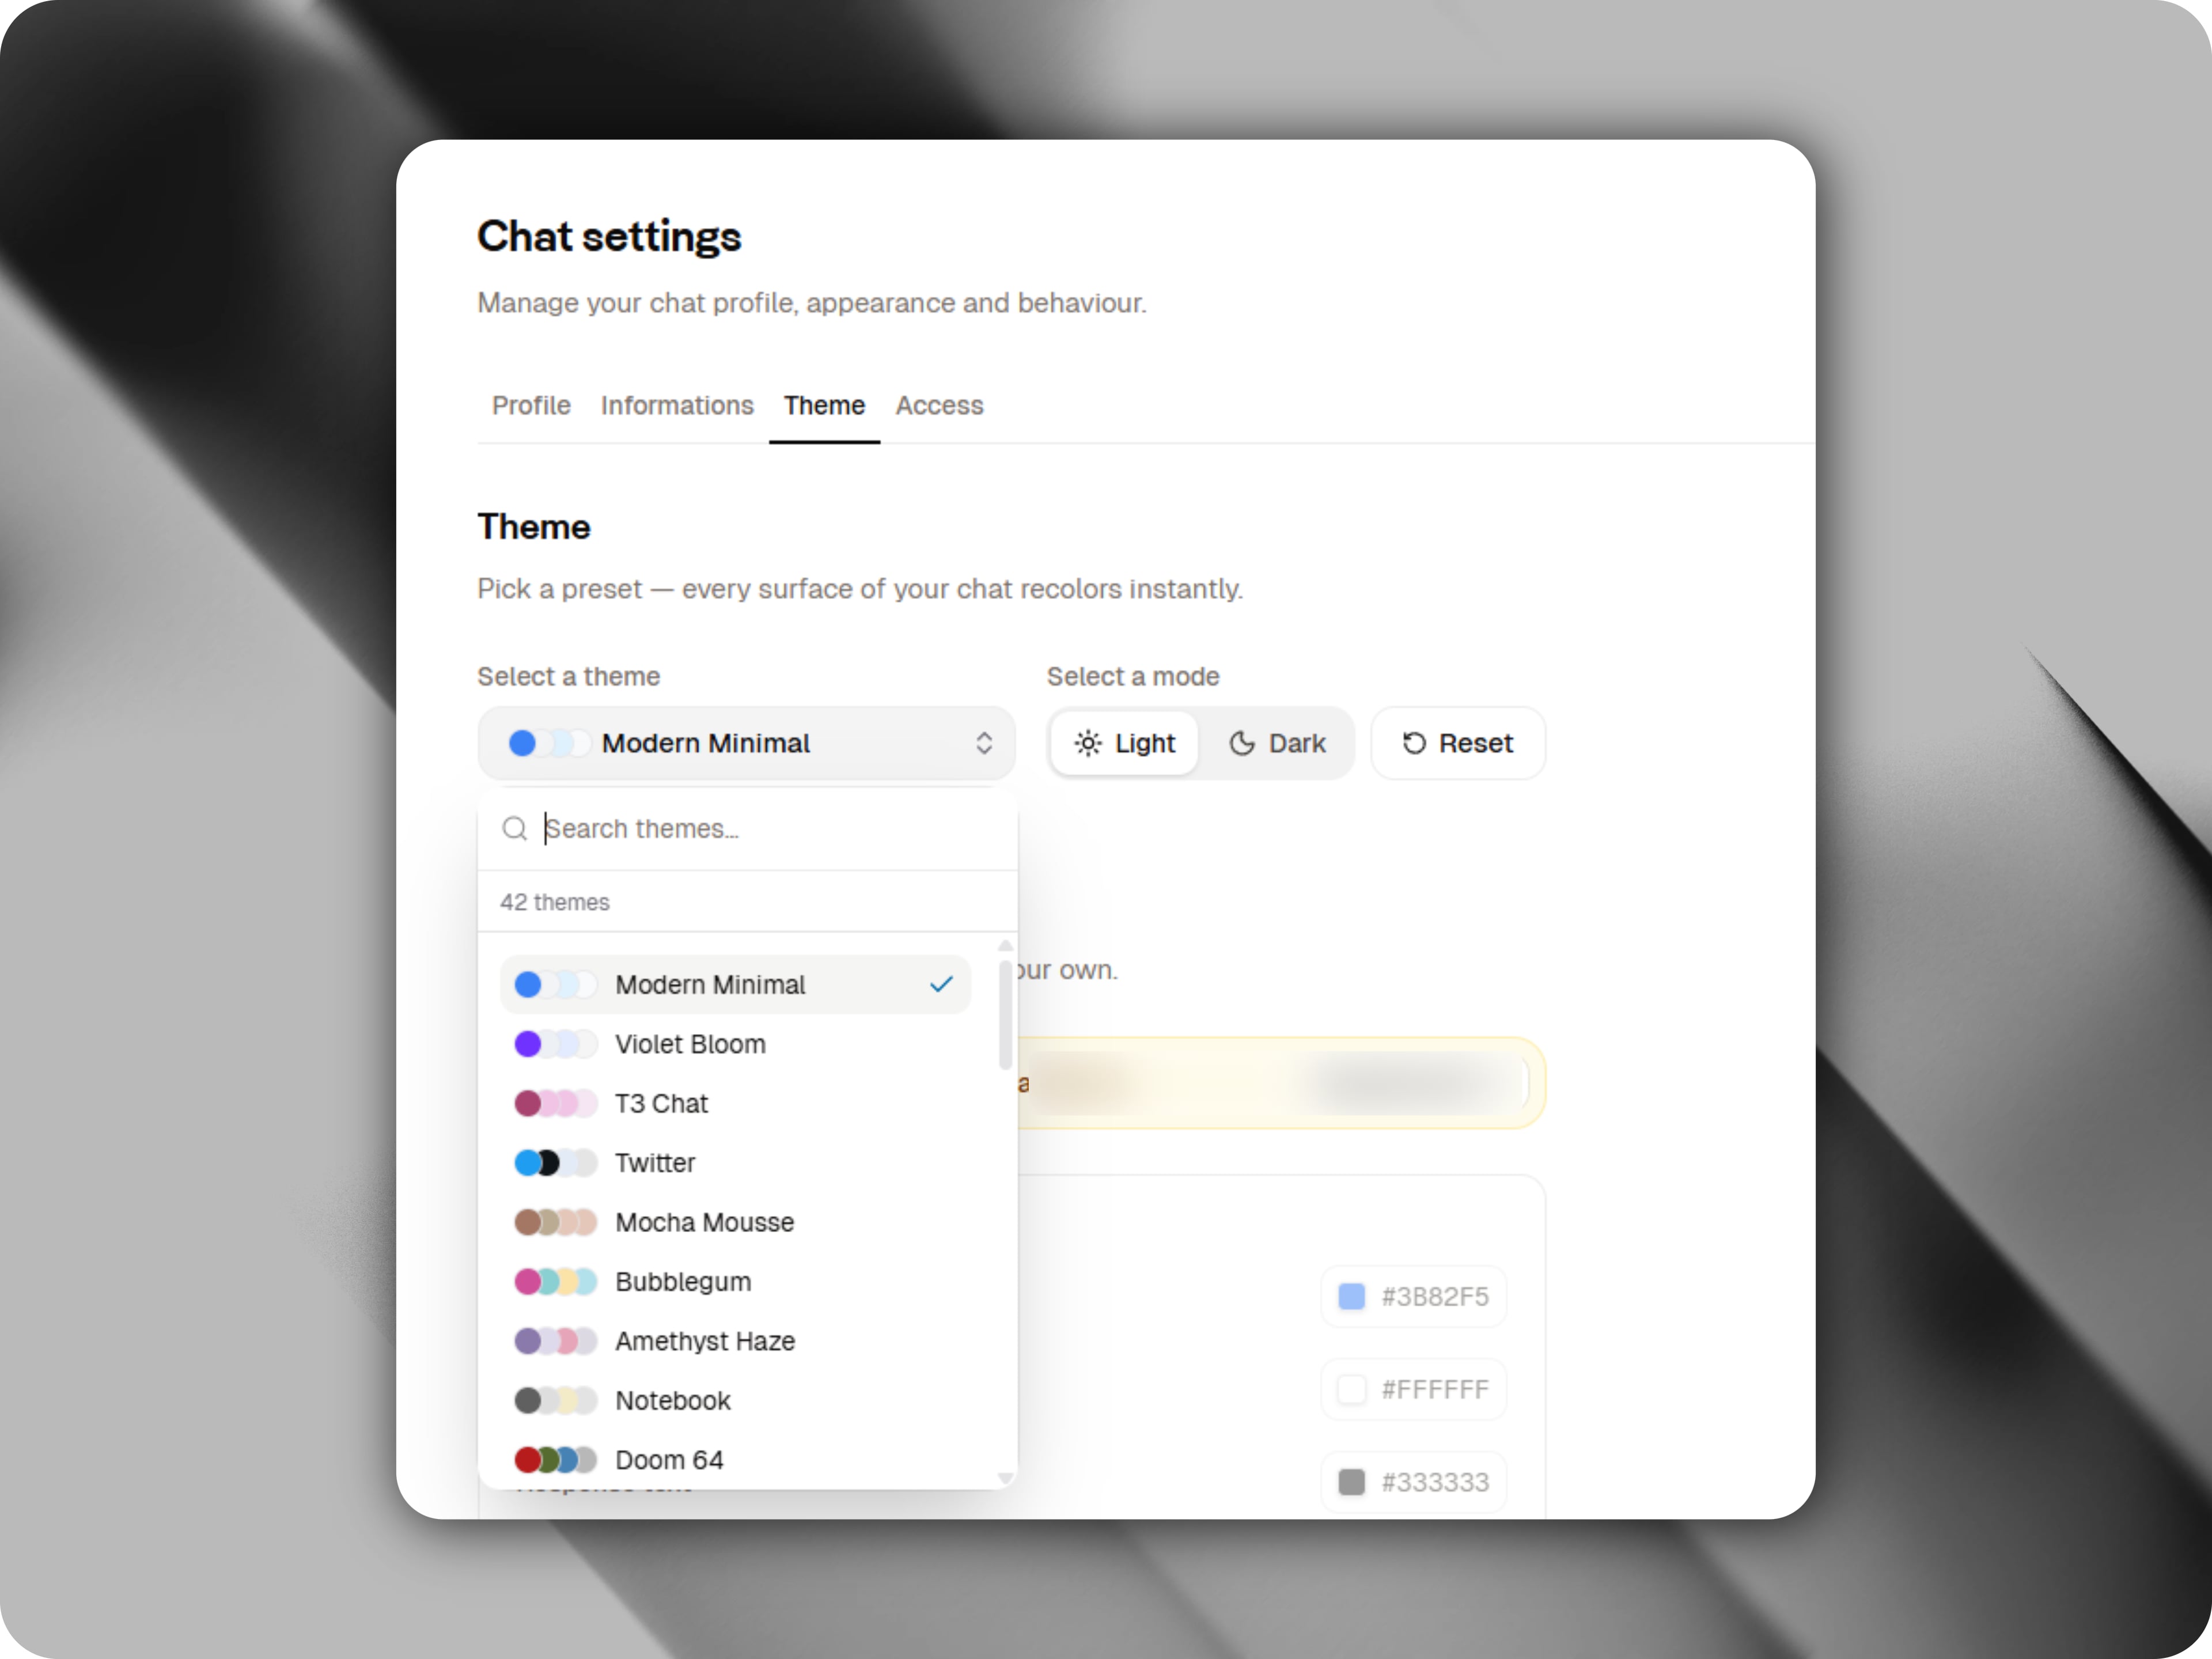Open the Profile tab
Screen dimensions: 2212x1659
531,405
